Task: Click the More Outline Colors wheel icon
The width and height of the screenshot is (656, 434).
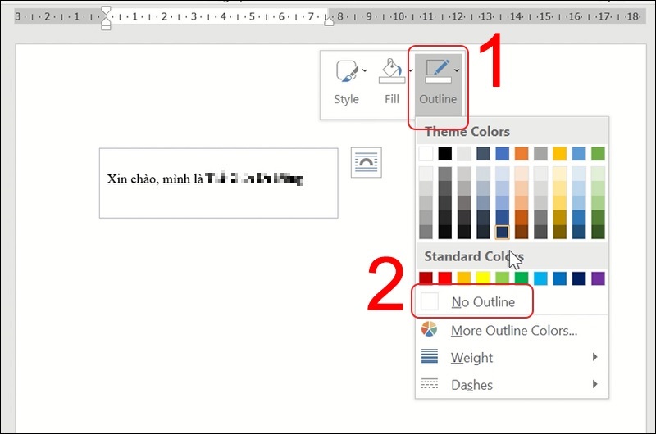Action: [x=429, y=330]
